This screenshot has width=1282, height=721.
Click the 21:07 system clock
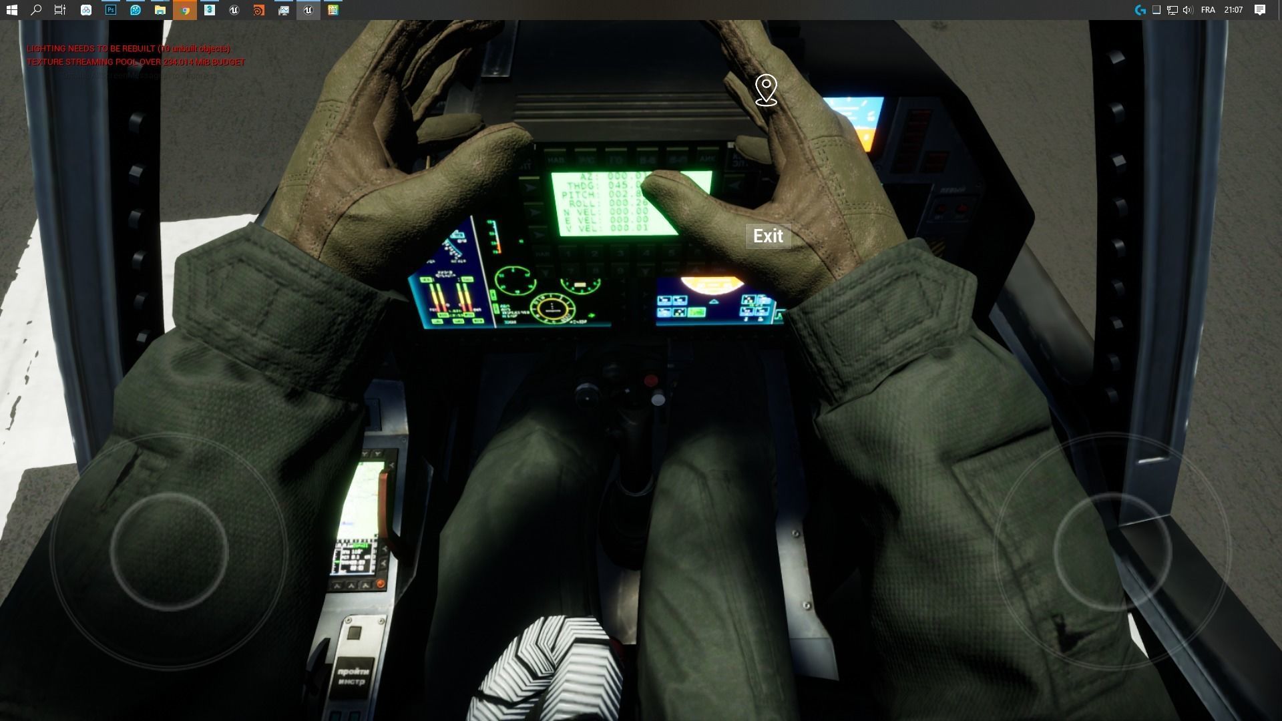(x=1233, y=10)
